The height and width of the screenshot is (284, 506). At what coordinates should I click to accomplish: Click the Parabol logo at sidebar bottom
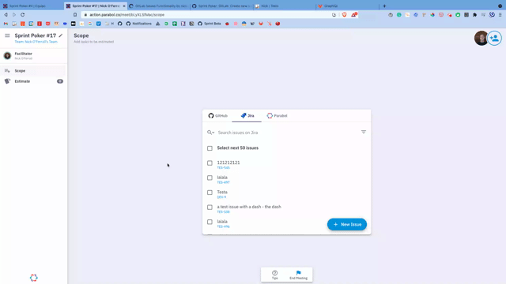tap(33, 278)
